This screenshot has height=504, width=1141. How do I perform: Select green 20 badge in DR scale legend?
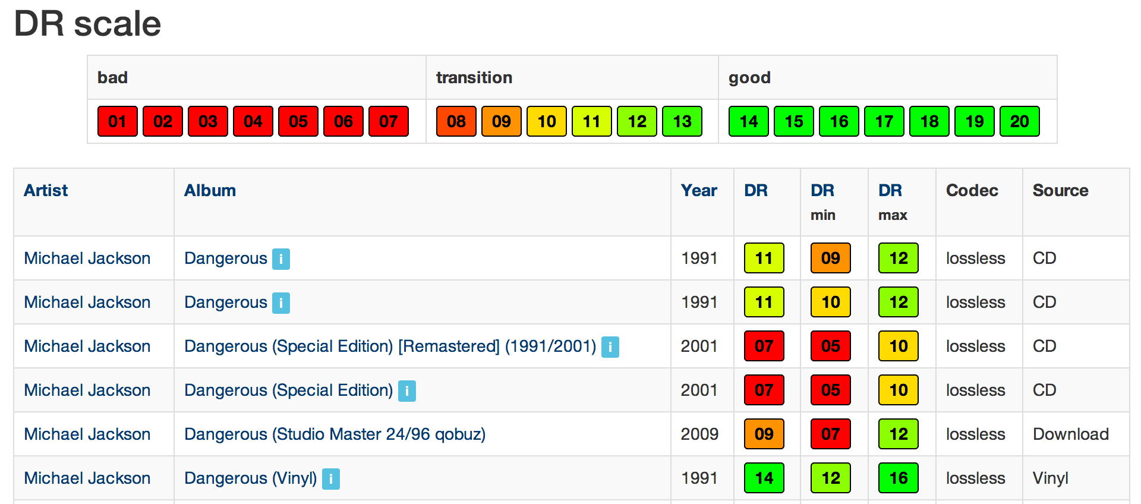pyautogui.click(x=1019, y=121)
